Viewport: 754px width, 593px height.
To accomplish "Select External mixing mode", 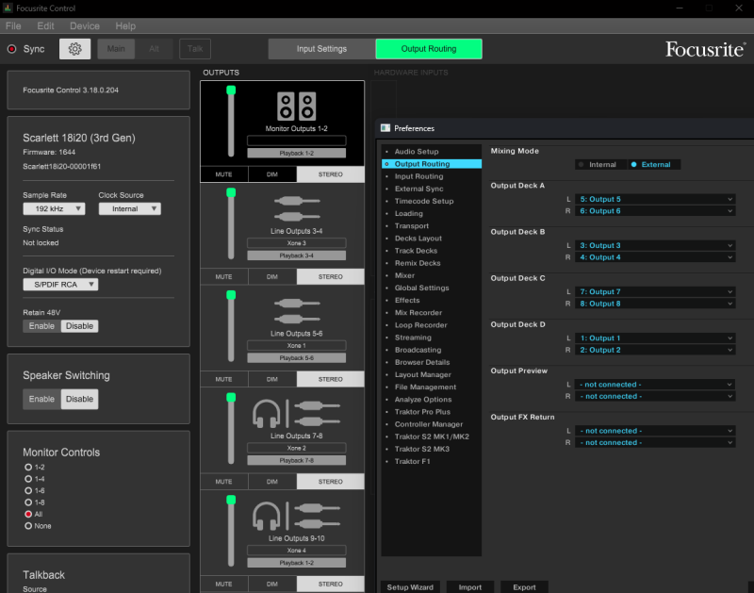I will 653,164.
